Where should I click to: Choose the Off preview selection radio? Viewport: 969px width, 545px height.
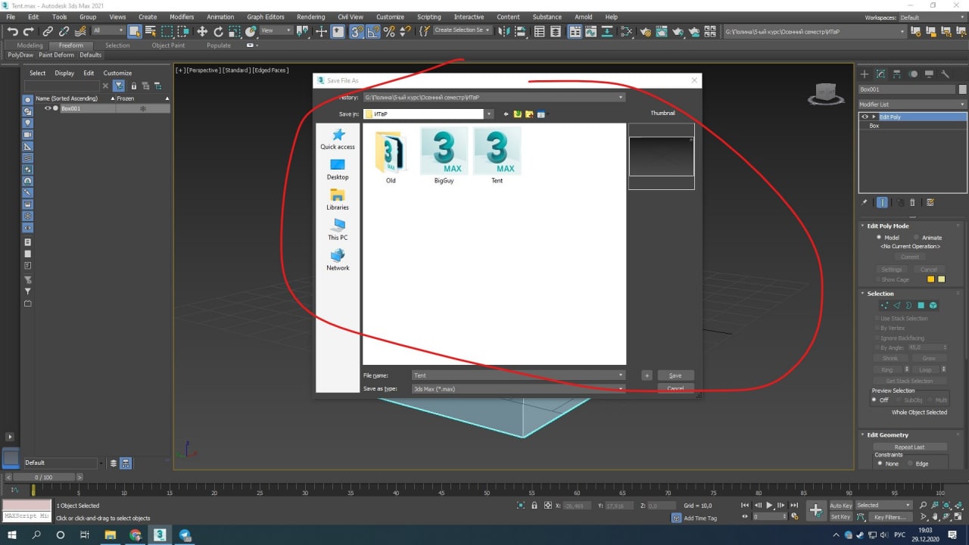click(x=874, y=400)
